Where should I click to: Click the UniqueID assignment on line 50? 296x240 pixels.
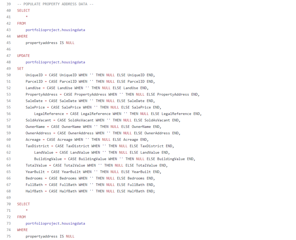[x=90, y=75]
